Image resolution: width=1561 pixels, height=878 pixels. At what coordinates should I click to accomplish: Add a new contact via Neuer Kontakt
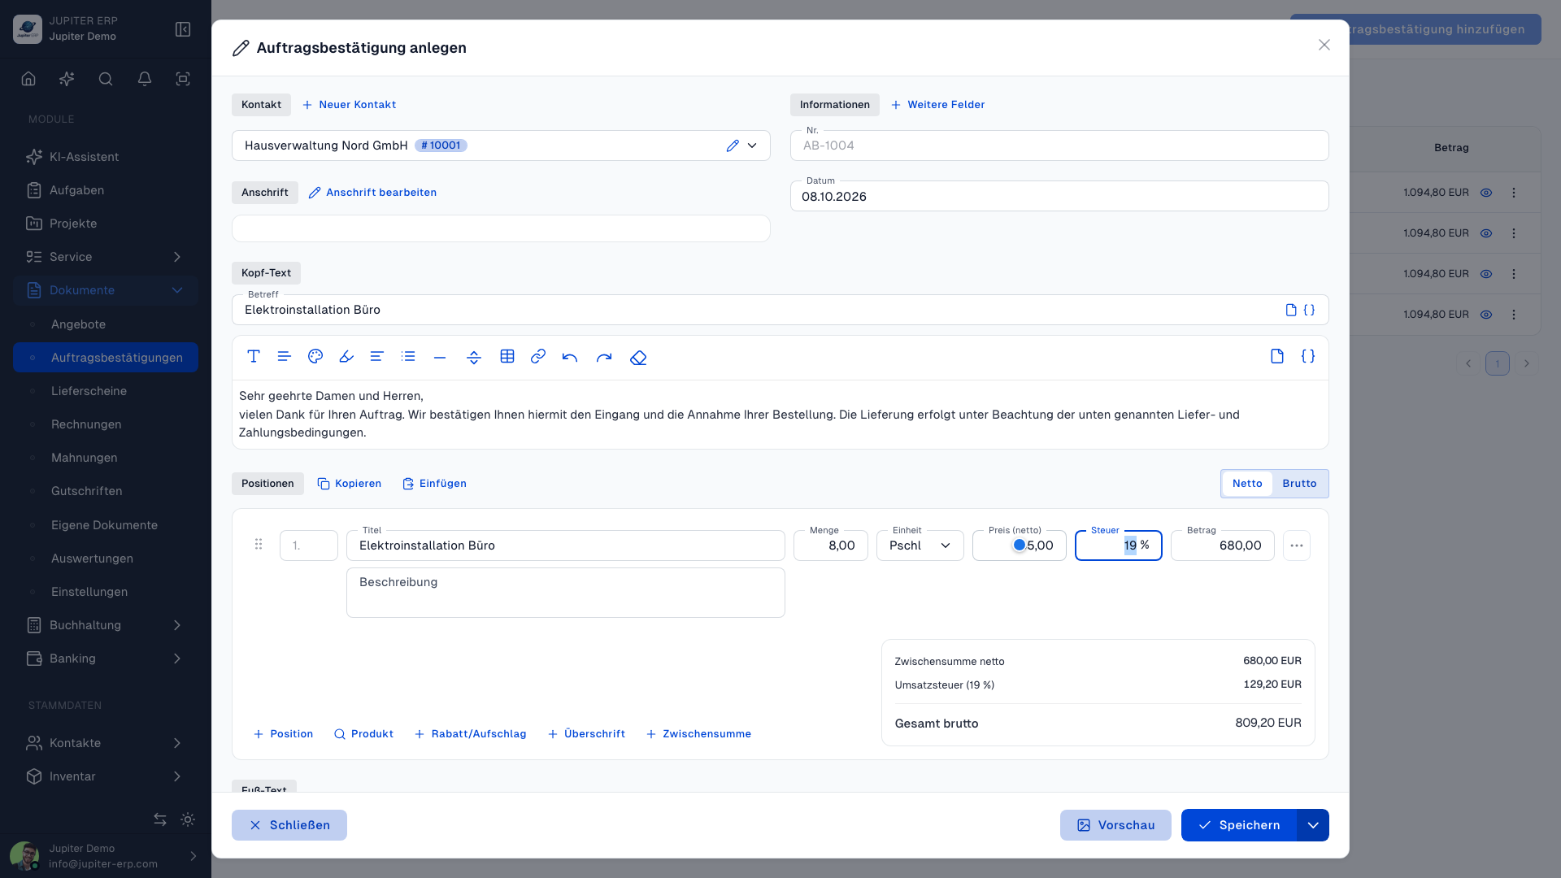click(x=349, y=105)
